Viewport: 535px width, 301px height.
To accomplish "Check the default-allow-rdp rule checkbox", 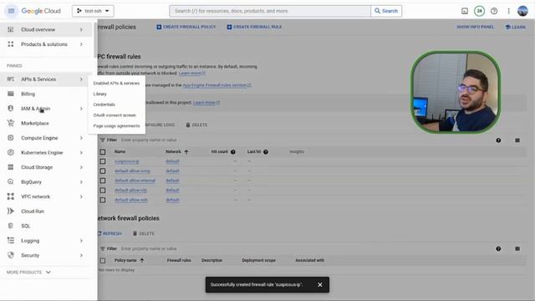I will [x=103, y=191].
